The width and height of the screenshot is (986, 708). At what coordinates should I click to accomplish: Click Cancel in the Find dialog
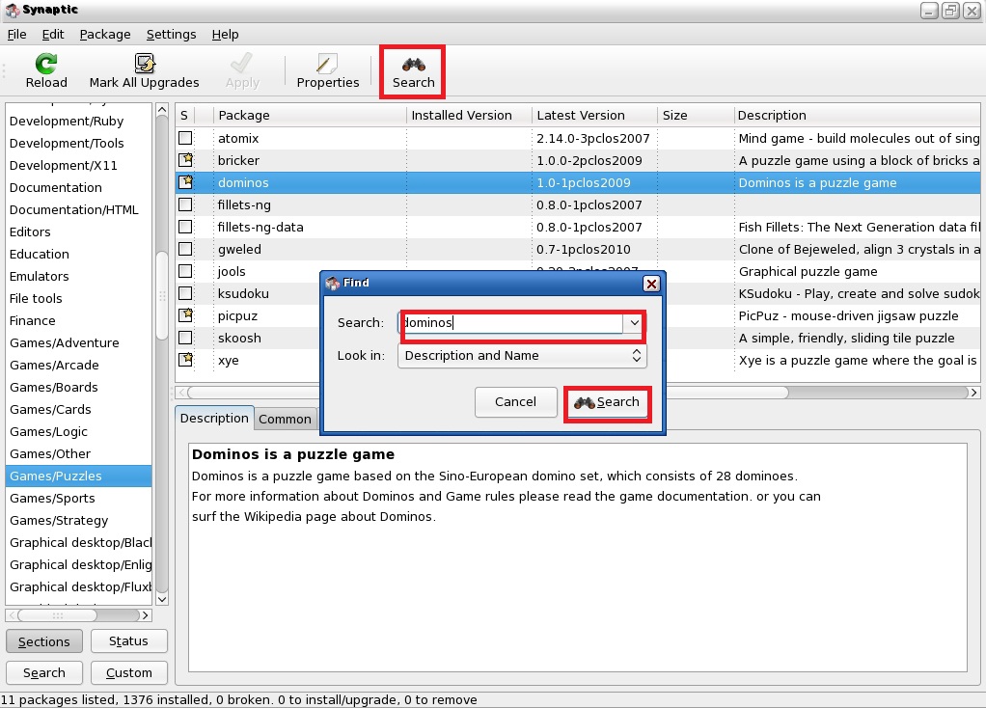coord(515,402)
